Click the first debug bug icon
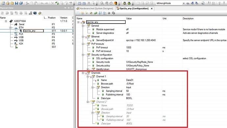The image size is (227, 128). point(124,3)
